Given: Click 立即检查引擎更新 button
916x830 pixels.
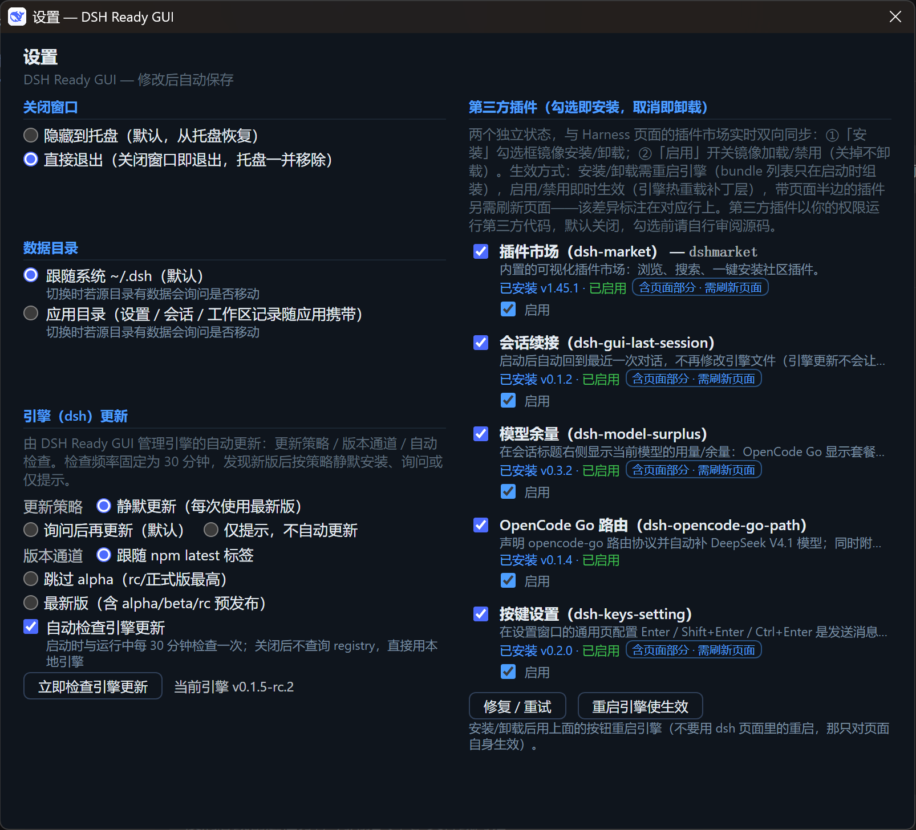Looking at the screenshot, I should pos(93,686).
